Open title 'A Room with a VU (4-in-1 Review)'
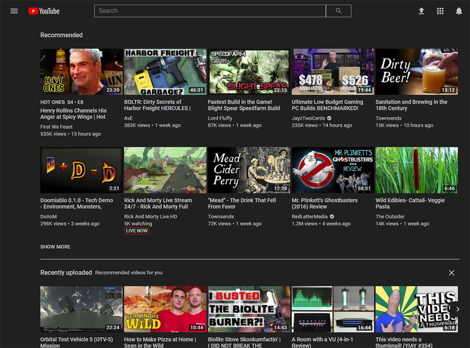The width and height of the screenshot is (470, 348). coord(322,342)
